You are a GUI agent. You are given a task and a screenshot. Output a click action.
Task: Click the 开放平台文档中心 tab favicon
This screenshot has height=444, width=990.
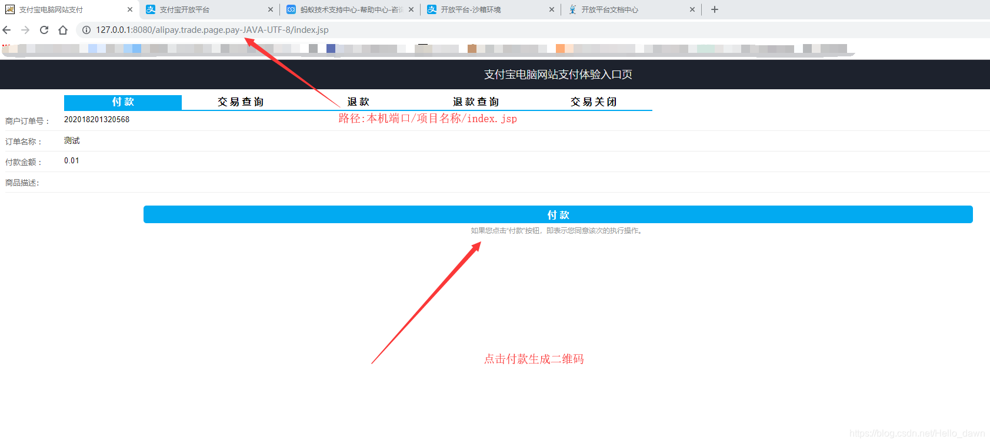572,9
